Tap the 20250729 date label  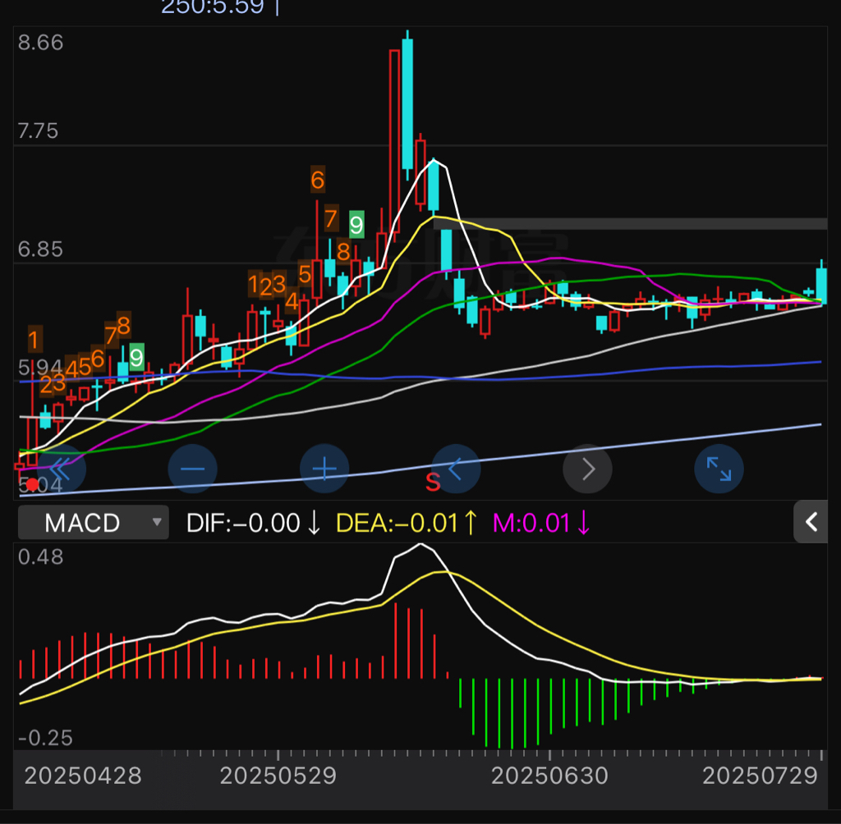[x=760, y=776]
